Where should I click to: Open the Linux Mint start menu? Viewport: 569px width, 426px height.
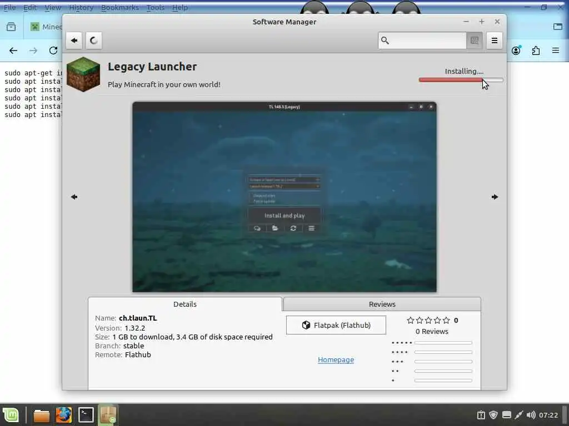point(11,415)
